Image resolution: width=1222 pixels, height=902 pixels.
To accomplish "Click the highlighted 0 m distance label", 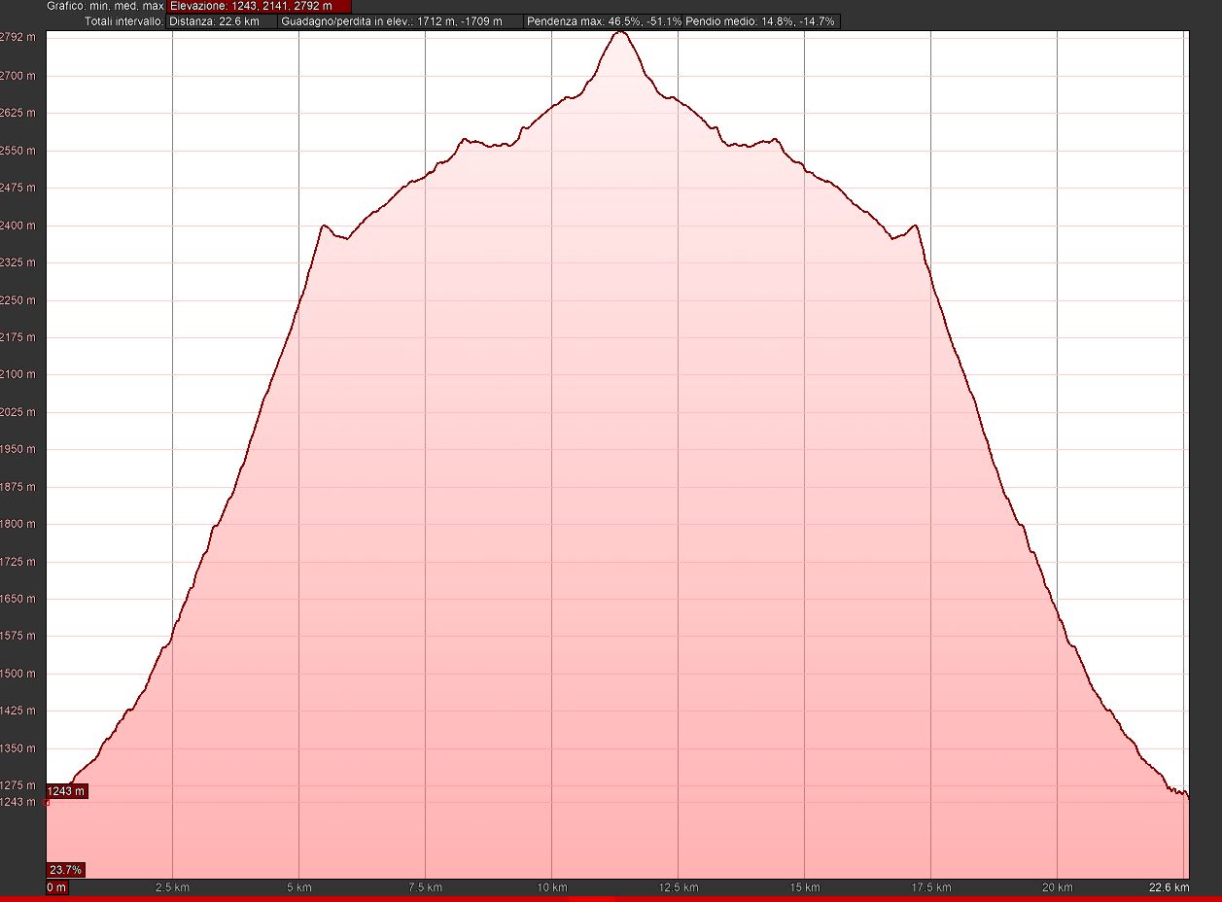I will [57, 887].
